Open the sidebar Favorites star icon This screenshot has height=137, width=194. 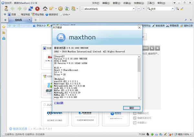4,27
